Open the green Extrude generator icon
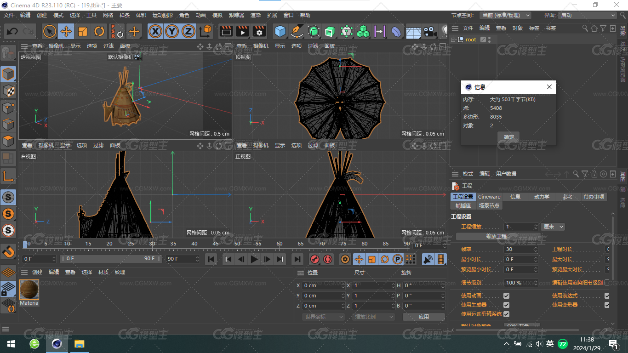The height and width of the screenshot is (353, 628). (x=330, y=31)
